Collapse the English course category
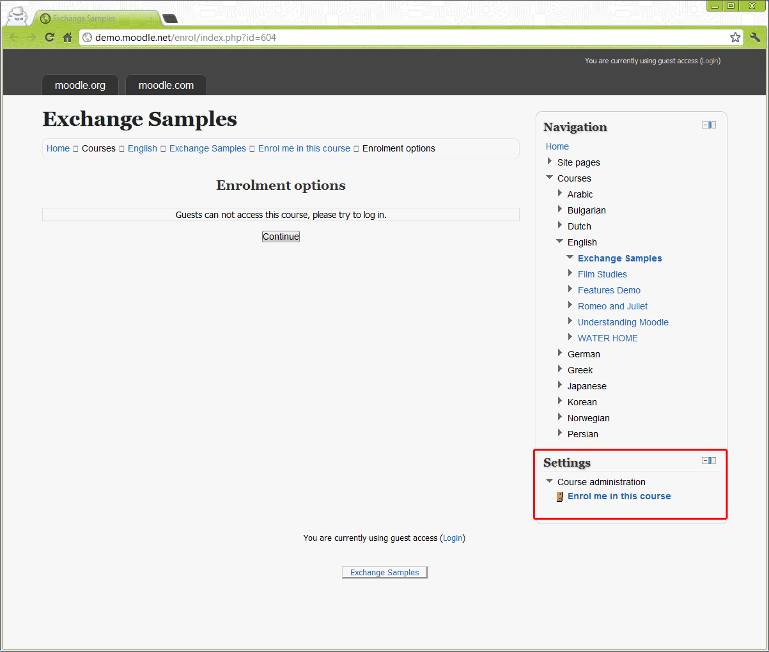The image size is (769, 652). pyautogui.click(x=559, y=241)
